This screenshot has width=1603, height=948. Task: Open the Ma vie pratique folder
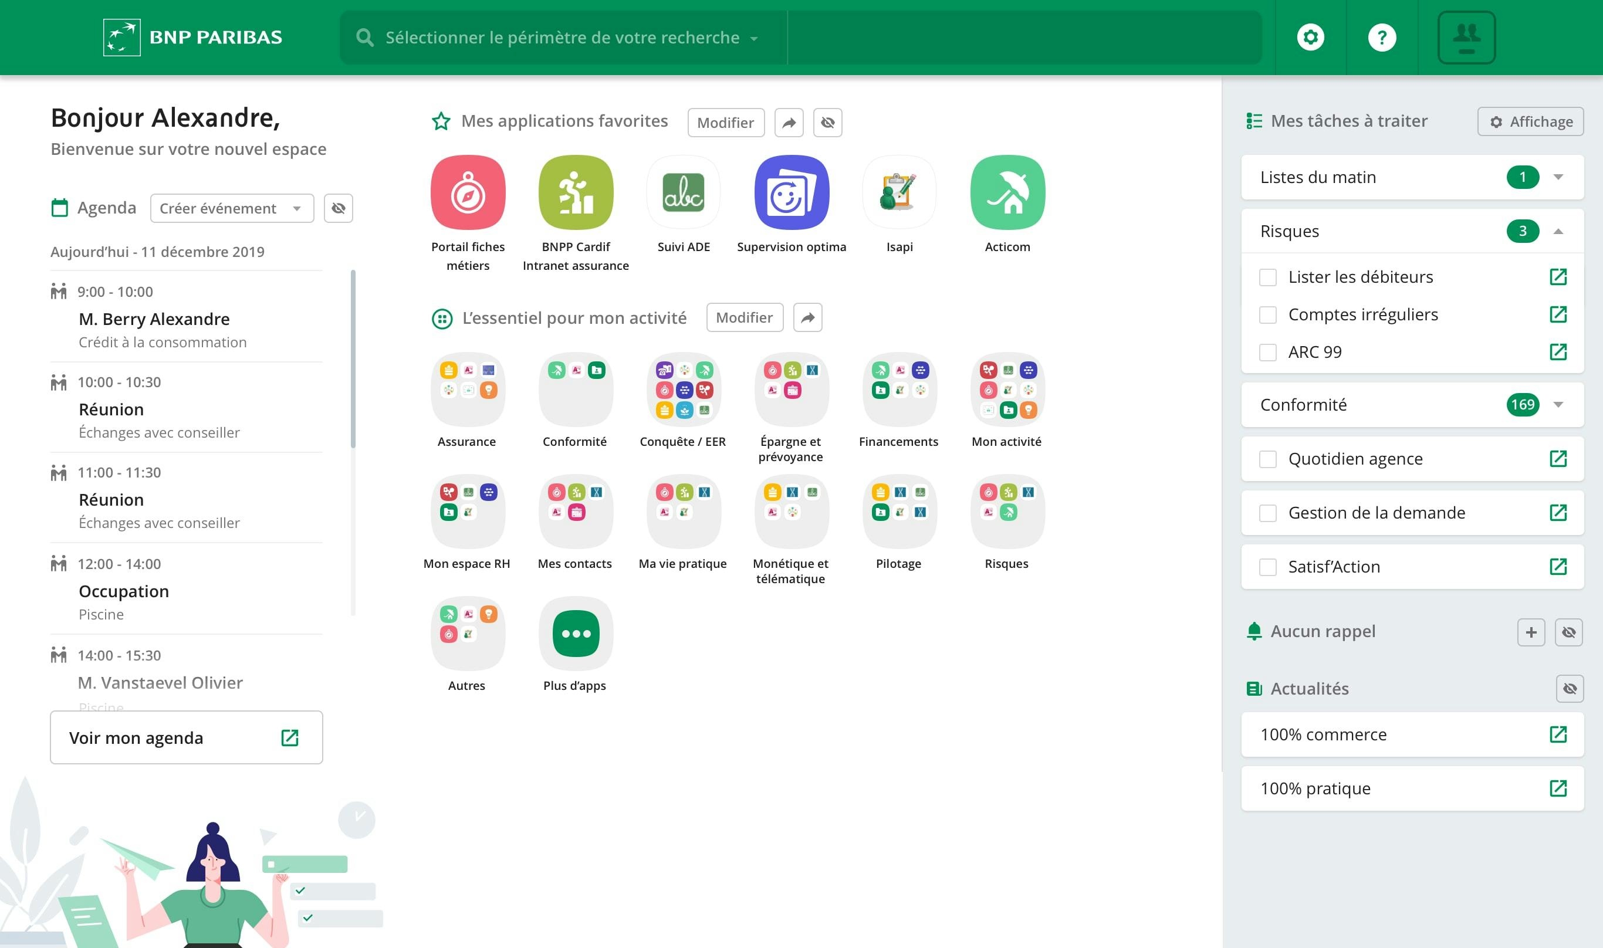(x=684, y=512)
